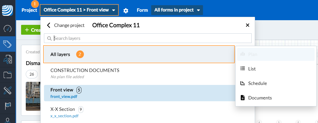Select the ruler and pencil icon
This screenshot has width=318, height=123.
pos(8,91)
